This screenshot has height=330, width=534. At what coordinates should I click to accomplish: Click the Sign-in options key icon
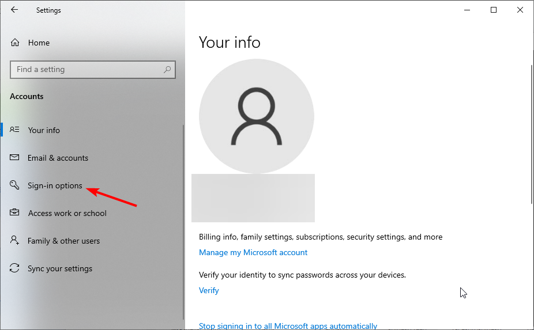coord(14,185)
